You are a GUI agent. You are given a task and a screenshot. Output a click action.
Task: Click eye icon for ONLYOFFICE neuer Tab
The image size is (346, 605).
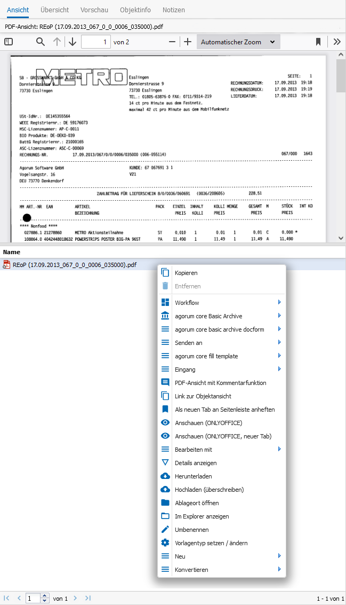pyautogui.click(x=165, y=436)
